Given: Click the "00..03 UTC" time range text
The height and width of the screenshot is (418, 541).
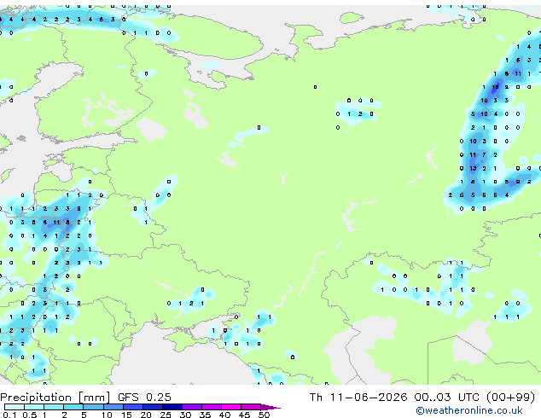Looking at the screenshot, I should click(447, 398).
